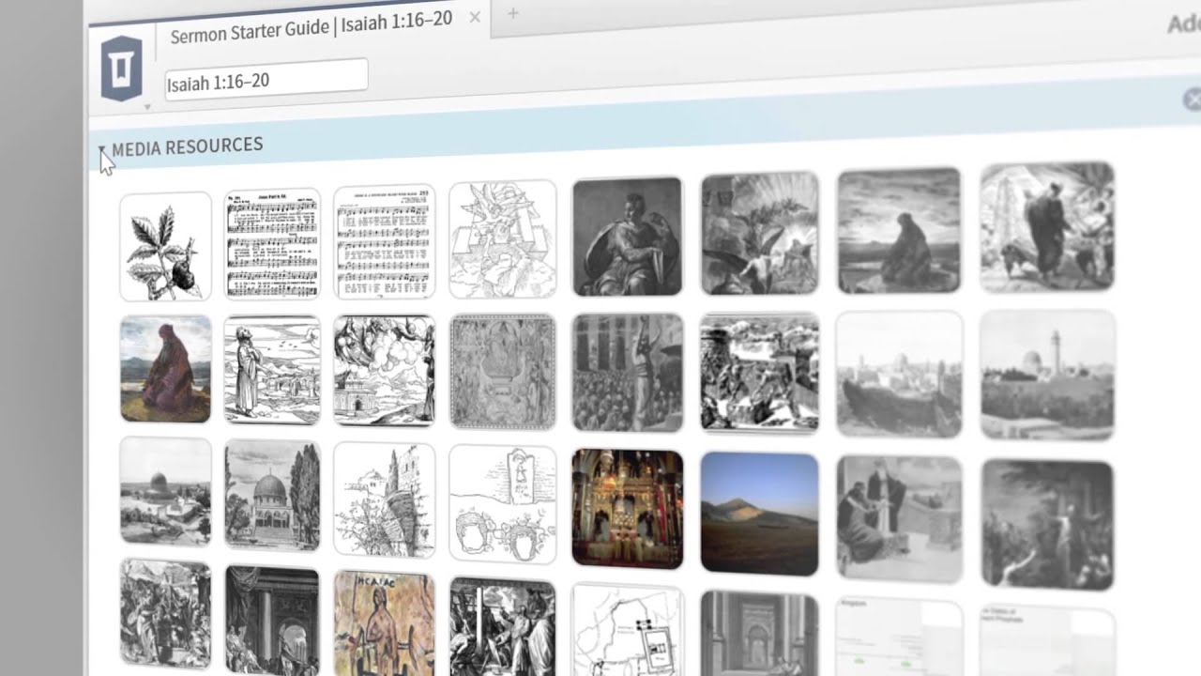Viewport: 1201px width, 676px height.
Task: Open the dark archway engraving thumbnail
Action: [272, 621]
